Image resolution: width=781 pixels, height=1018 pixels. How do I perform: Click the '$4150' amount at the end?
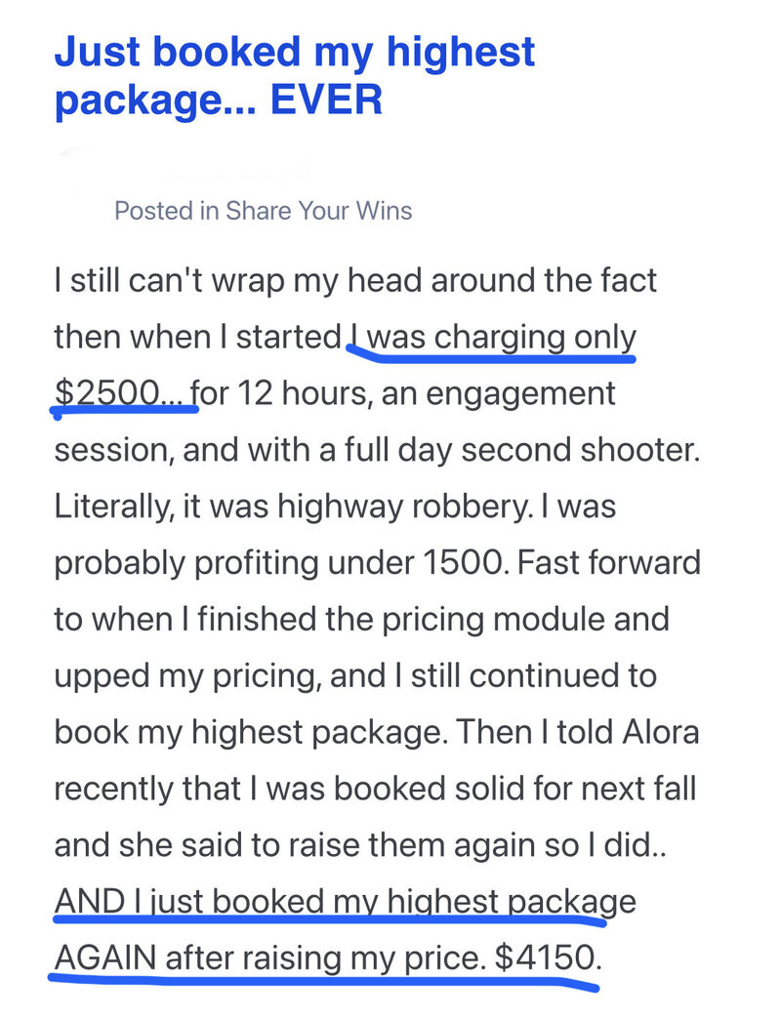[548, 958]
